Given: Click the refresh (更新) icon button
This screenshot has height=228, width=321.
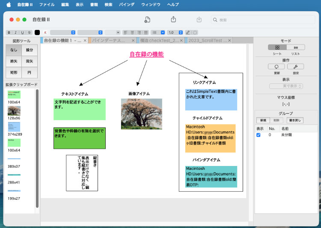Looking at the screenshot, I should point(276,67).
